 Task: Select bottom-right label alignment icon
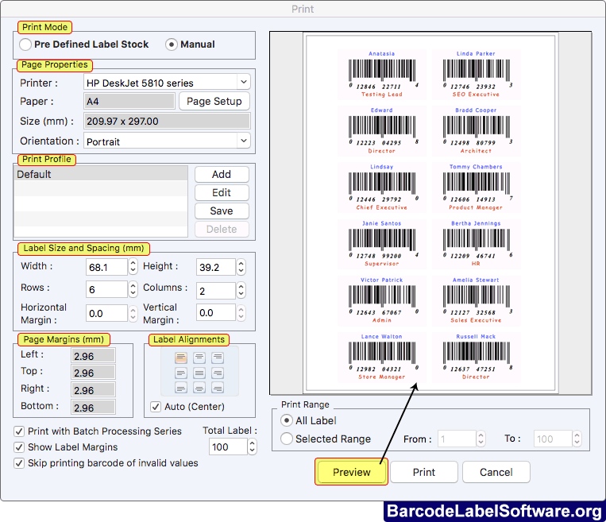[x=218, y=388]
